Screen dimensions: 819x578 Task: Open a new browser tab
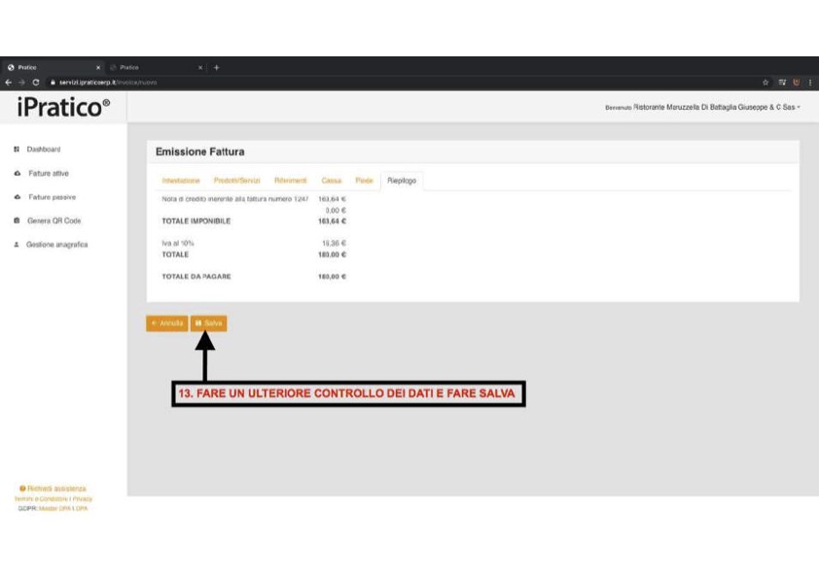[217, 67]
